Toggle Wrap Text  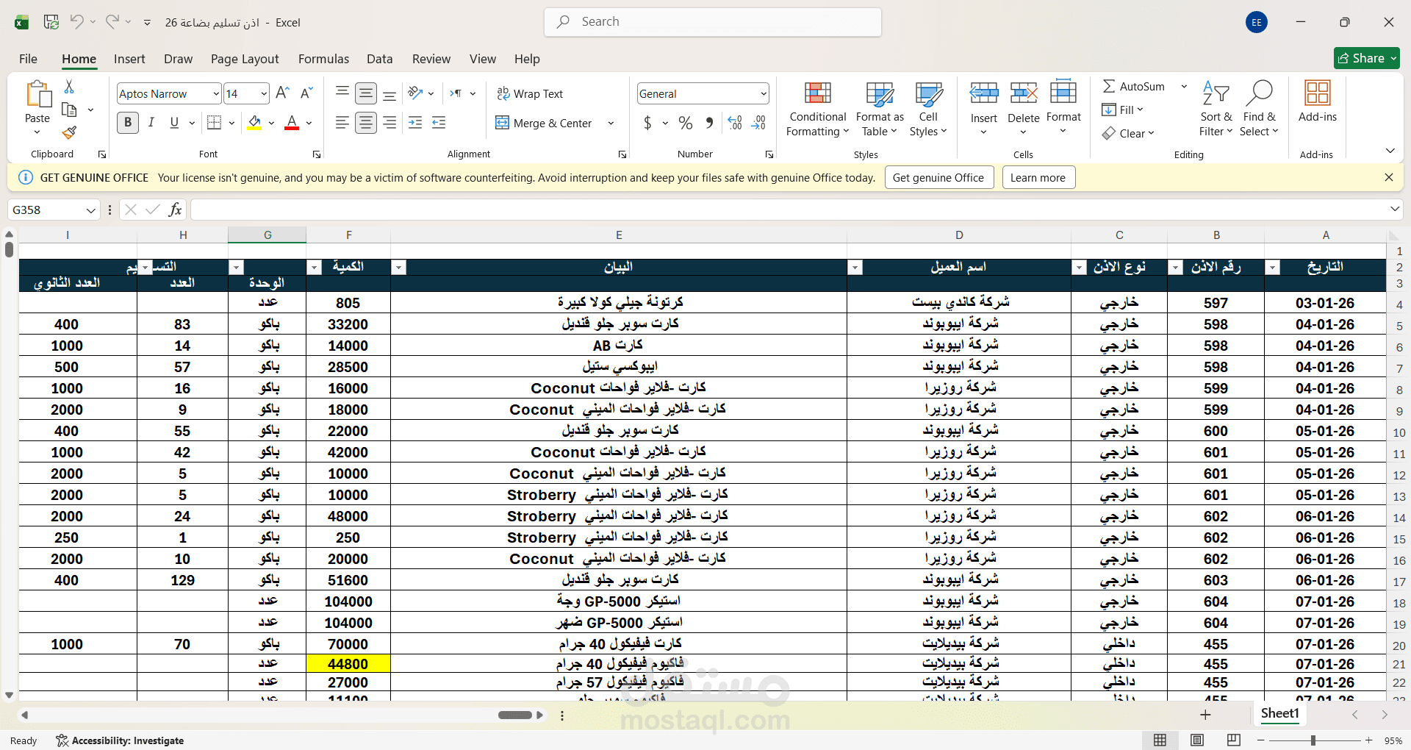[530, 93]
